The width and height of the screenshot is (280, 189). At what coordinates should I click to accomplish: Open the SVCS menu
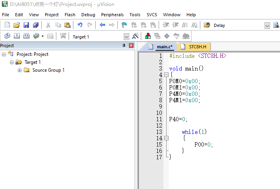click(x=152, y=15)
